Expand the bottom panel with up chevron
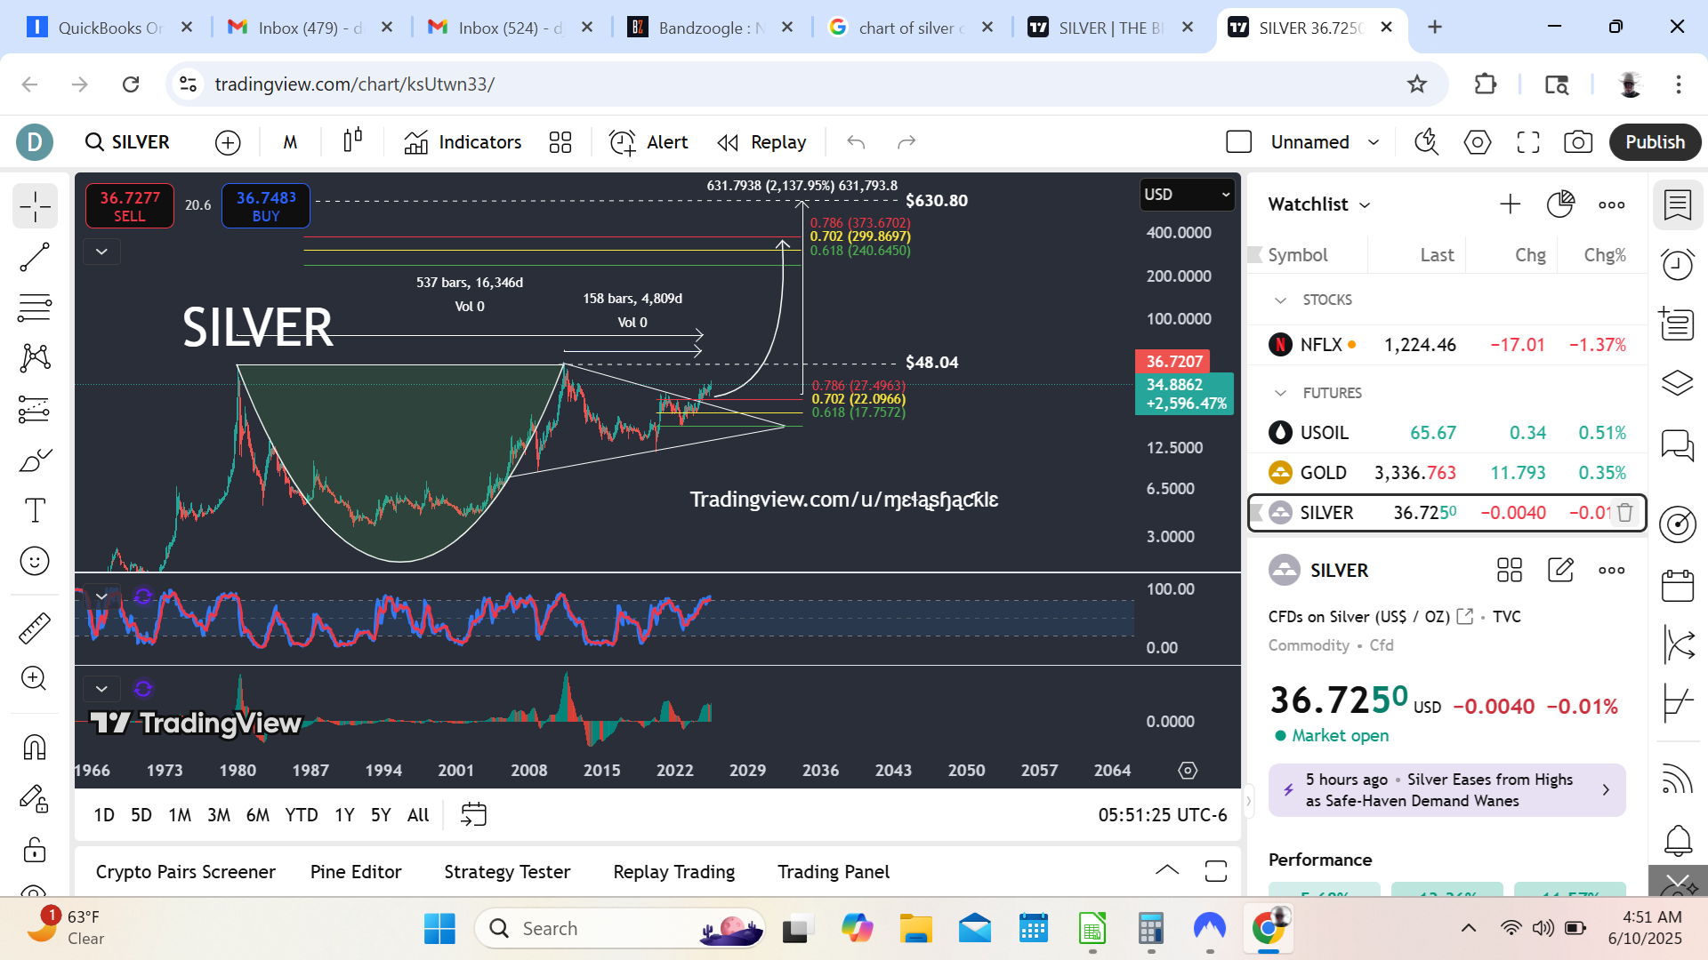1708x960 pixels. (1167, 871)
